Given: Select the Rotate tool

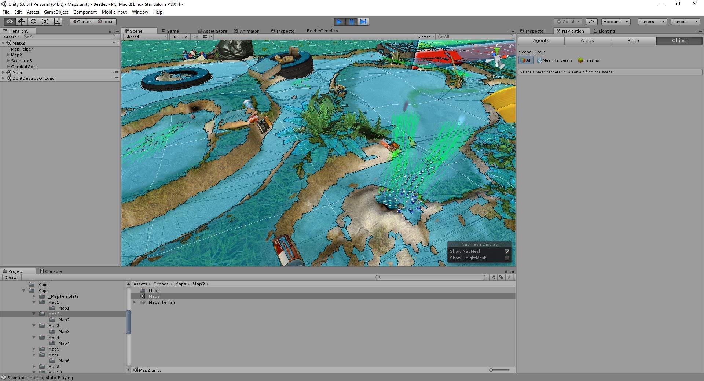Looking at the screenshot, I should click(33, 22).
